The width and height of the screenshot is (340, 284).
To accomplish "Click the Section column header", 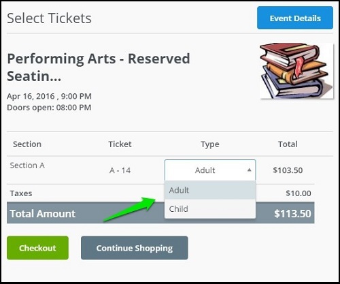I will point(27,144).
